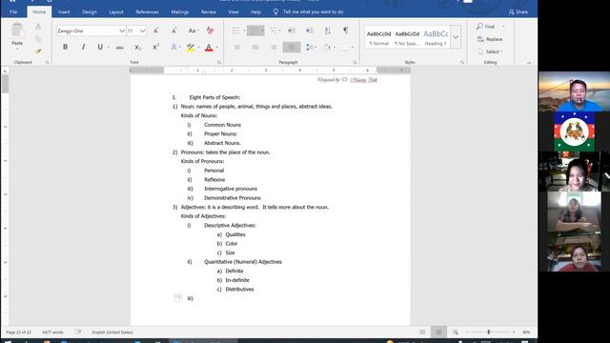Screen dimensions: 610x343
Task: Open the Review tab
Action: coord(209,12)
